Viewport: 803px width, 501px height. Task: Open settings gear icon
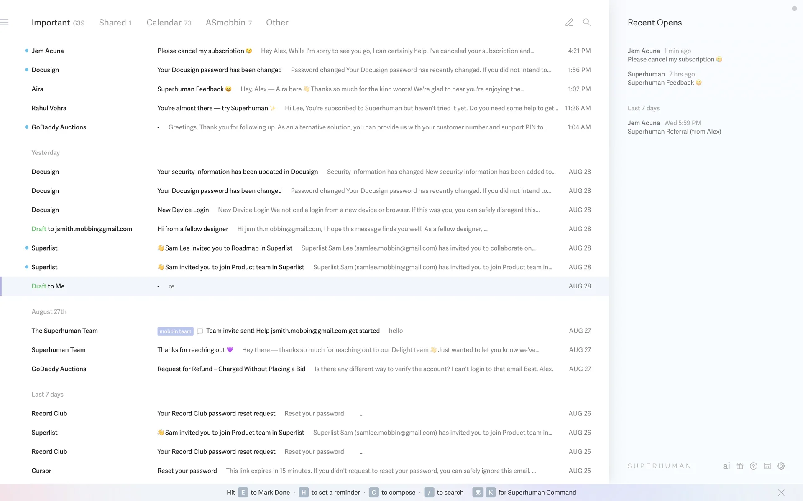781,466
